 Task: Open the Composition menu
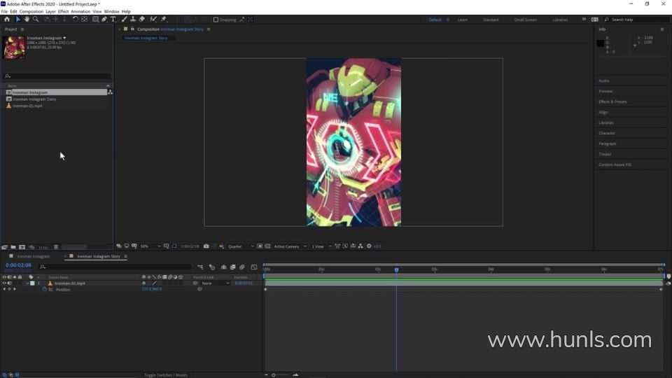pyautogui.click(x=31, y=12)
